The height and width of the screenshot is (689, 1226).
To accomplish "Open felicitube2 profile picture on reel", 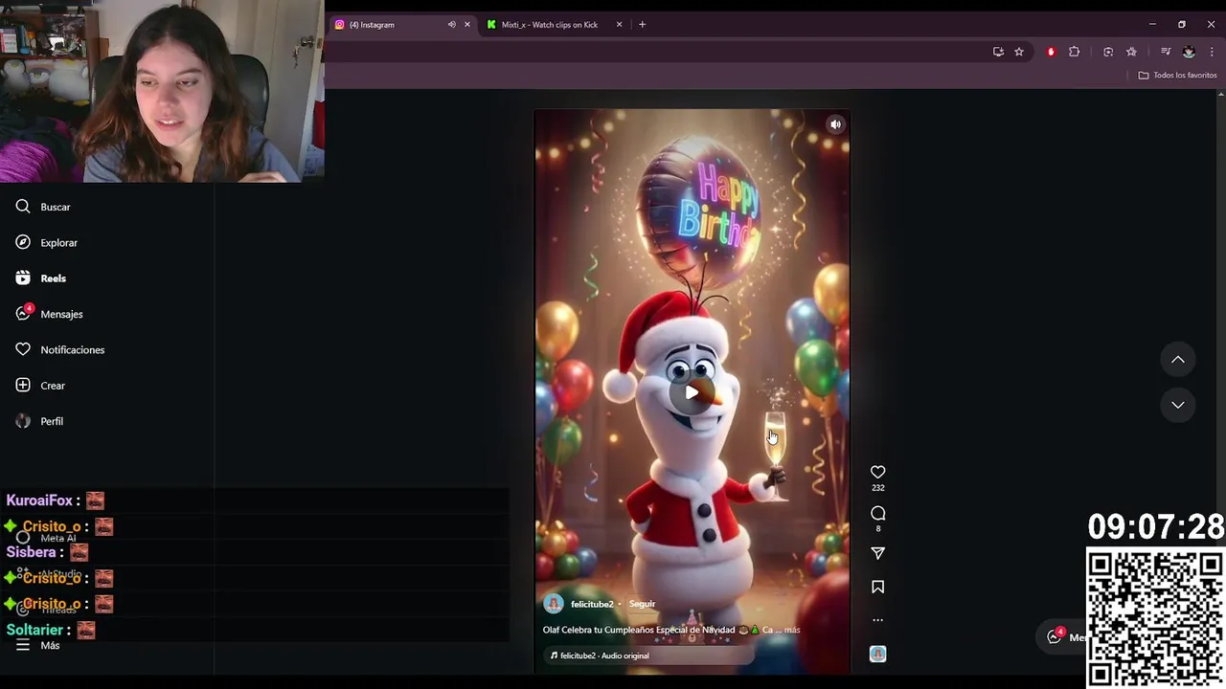I will click(x=554, y=604).
